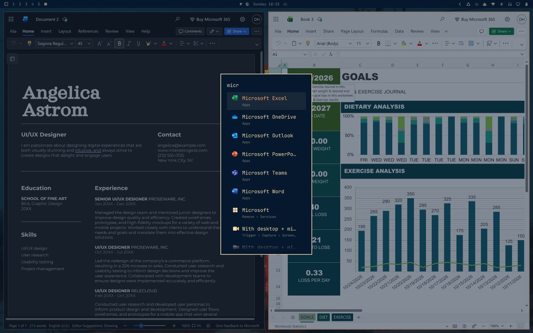
Task: Open Word settings gear
Action: click(x=243, y=19)
